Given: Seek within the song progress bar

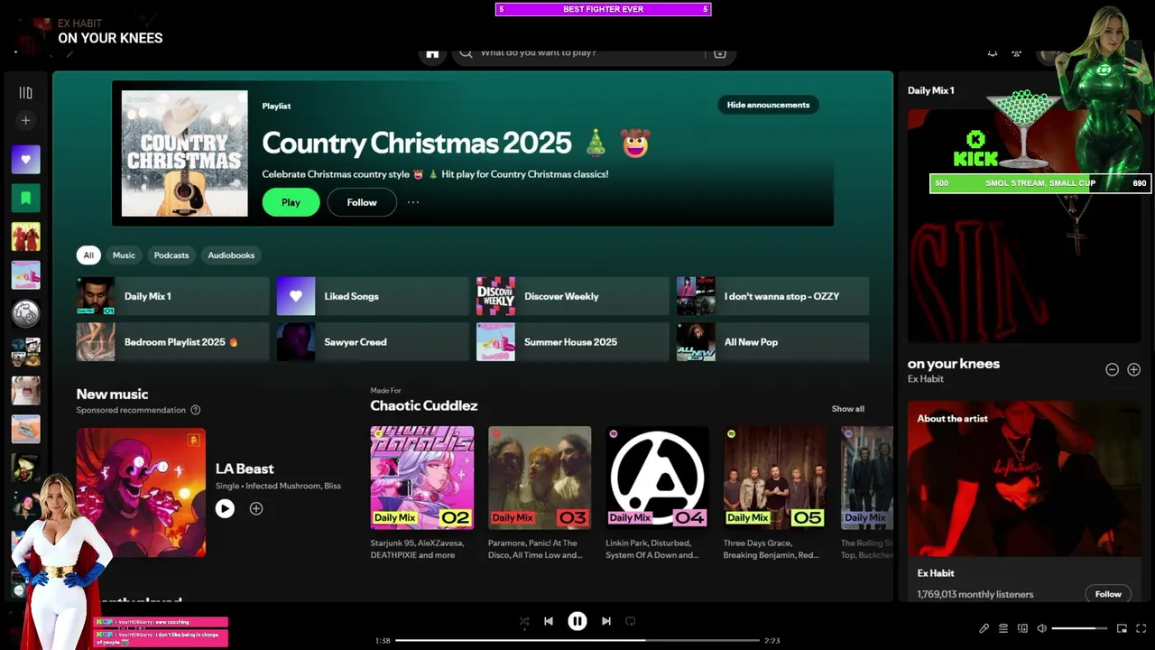Looking at the screenshot, I should pos(577,640).
